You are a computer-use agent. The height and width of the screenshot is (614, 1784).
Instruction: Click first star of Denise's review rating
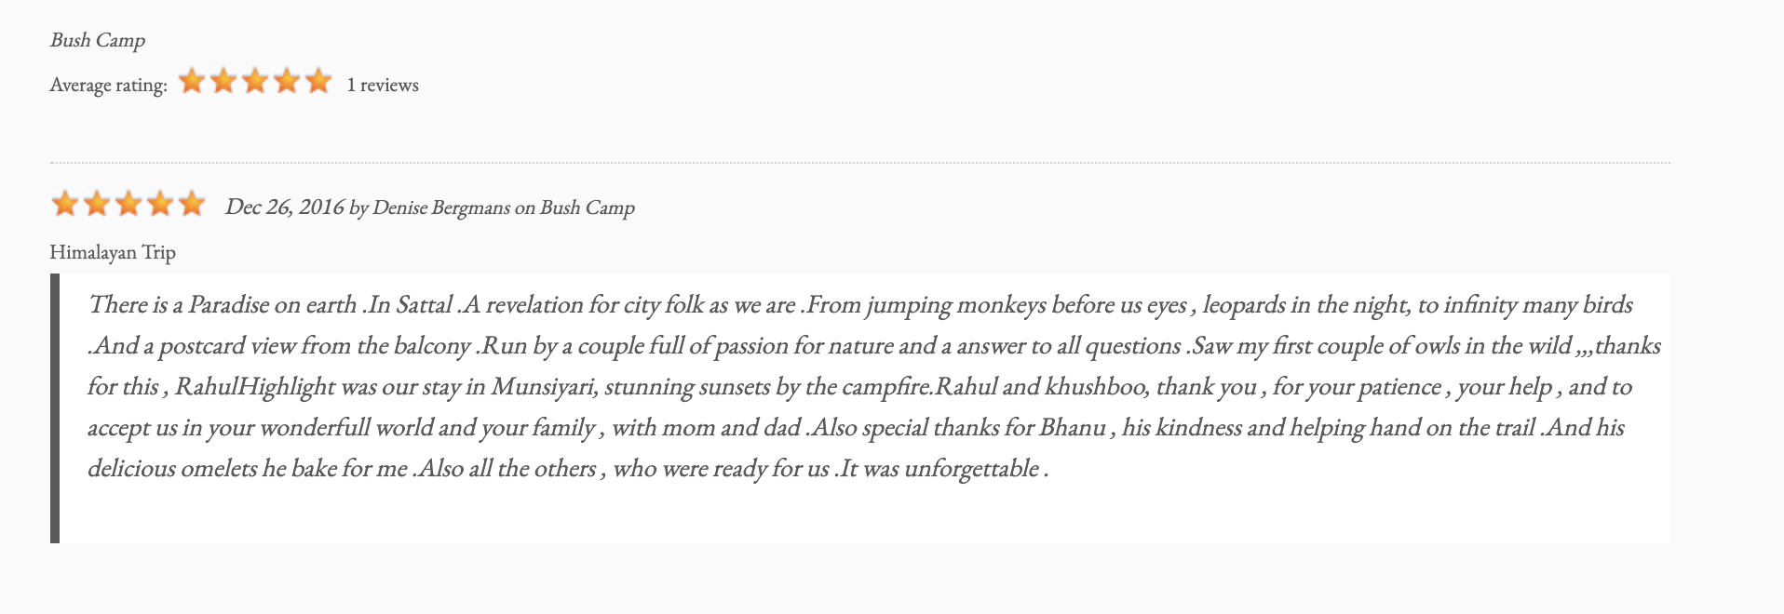click(x=65, y=204)
